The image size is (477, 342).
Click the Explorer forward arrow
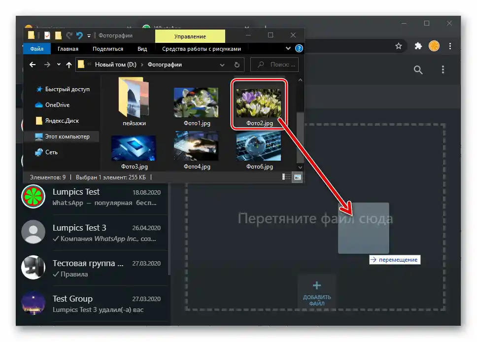(x=47, y=65)
